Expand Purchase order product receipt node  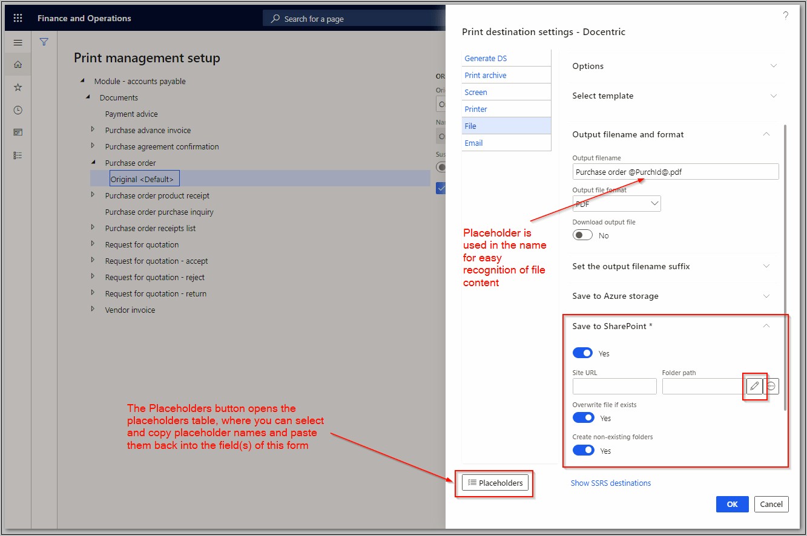click(x=93, y=195)
